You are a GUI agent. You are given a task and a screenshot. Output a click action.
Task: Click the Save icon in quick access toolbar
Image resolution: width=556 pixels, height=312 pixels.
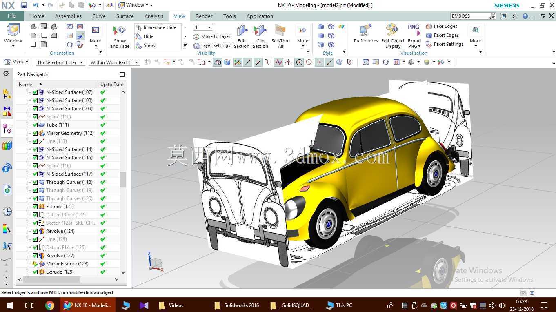tap(24, 5)
